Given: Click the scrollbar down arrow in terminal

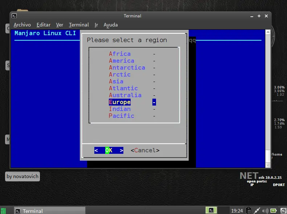Looking at the screenshot, I should click(x=268, y=165).
